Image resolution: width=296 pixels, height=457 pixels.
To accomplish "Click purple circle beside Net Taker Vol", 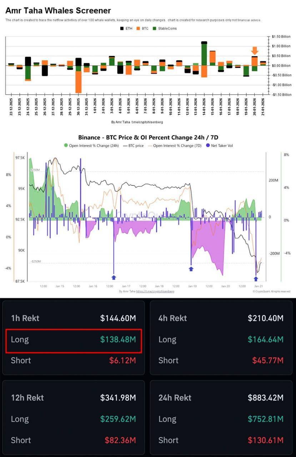I will [x=208, y=145].
